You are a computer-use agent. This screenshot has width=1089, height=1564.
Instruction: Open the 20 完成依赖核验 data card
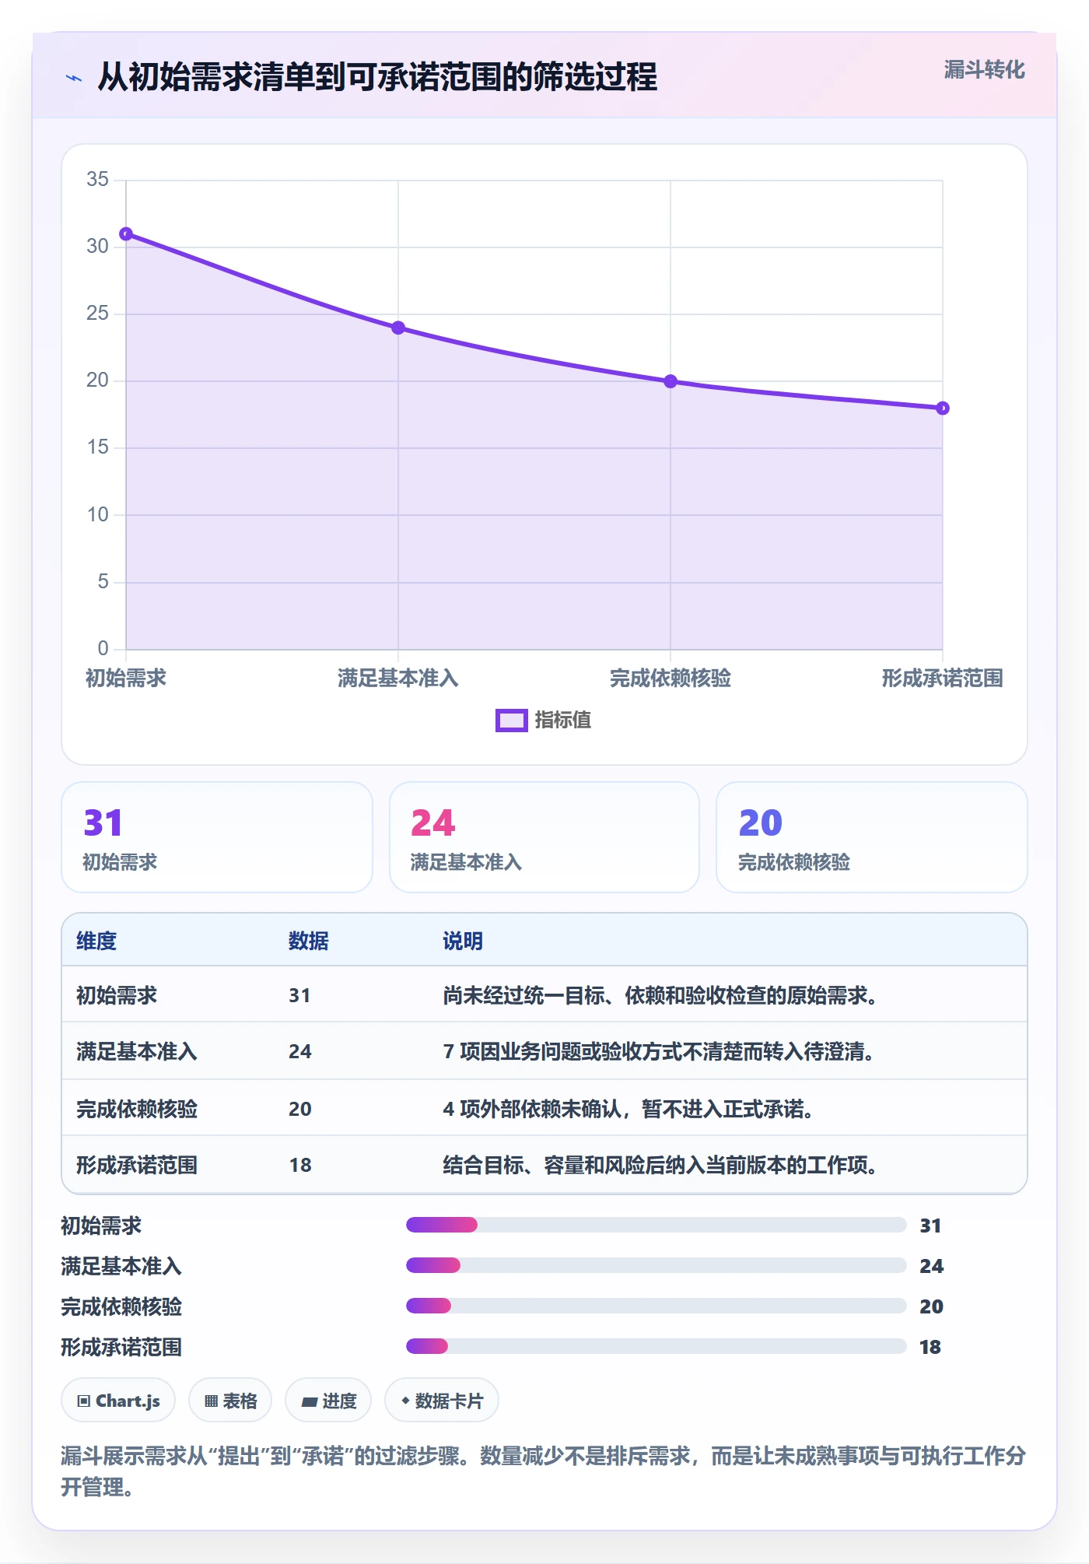pos(872,837)
